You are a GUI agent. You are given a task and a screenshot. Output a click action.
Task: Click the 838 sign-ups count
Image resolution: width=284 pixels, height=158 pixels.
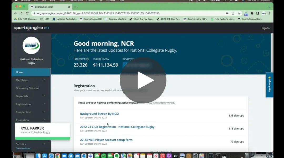click(x=236, y=115)
